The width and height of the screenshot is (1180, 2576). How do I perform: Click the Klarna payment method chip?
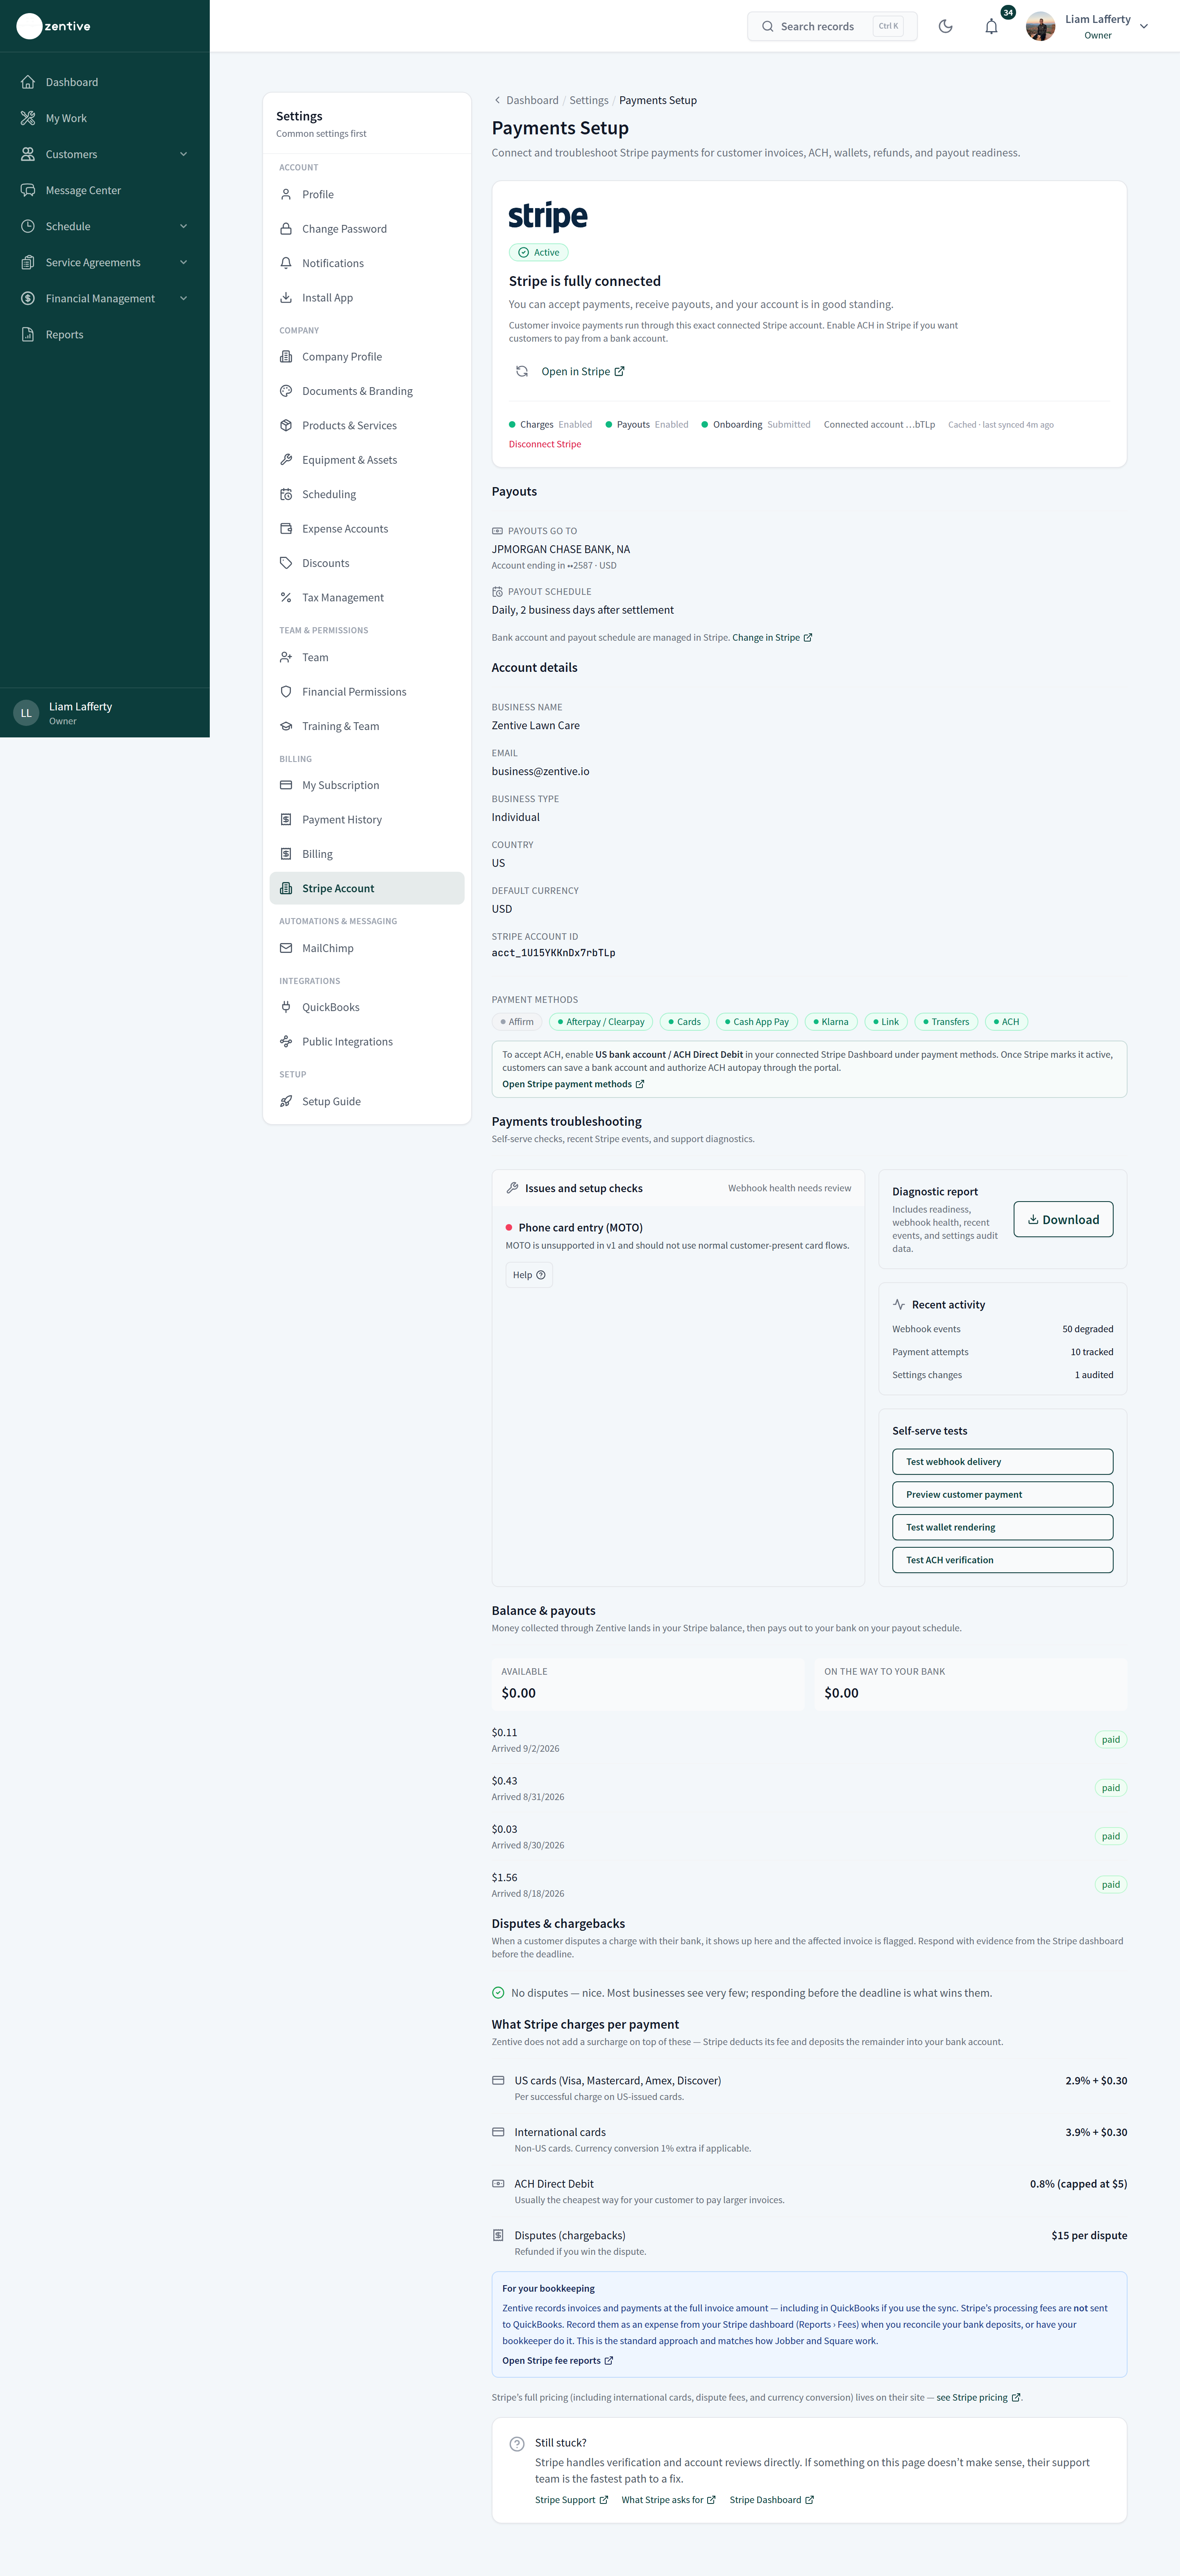coord(831,1022)
